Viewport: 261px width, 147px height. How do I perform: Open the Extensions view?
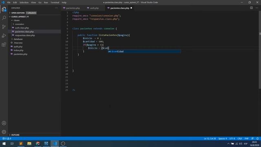[x=4, y=45]
